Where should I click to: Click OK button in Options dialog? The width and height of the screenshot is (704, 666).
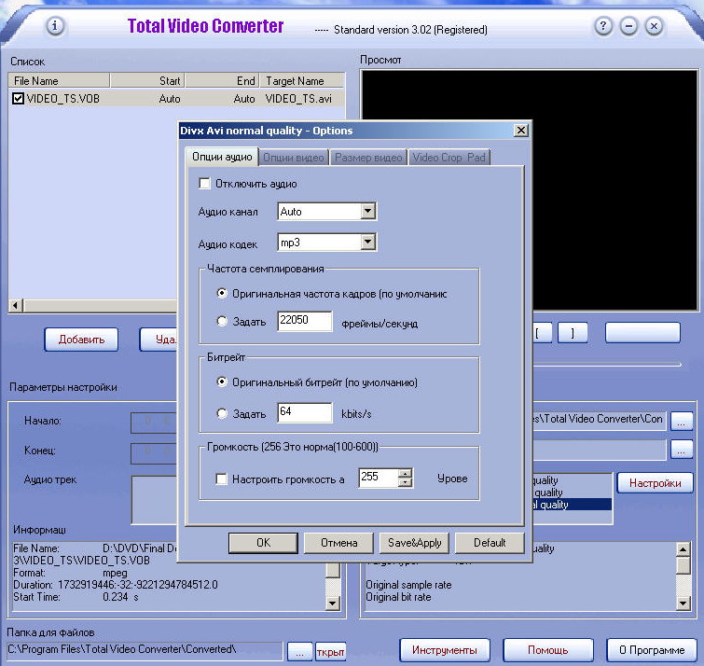pos(263,543)
